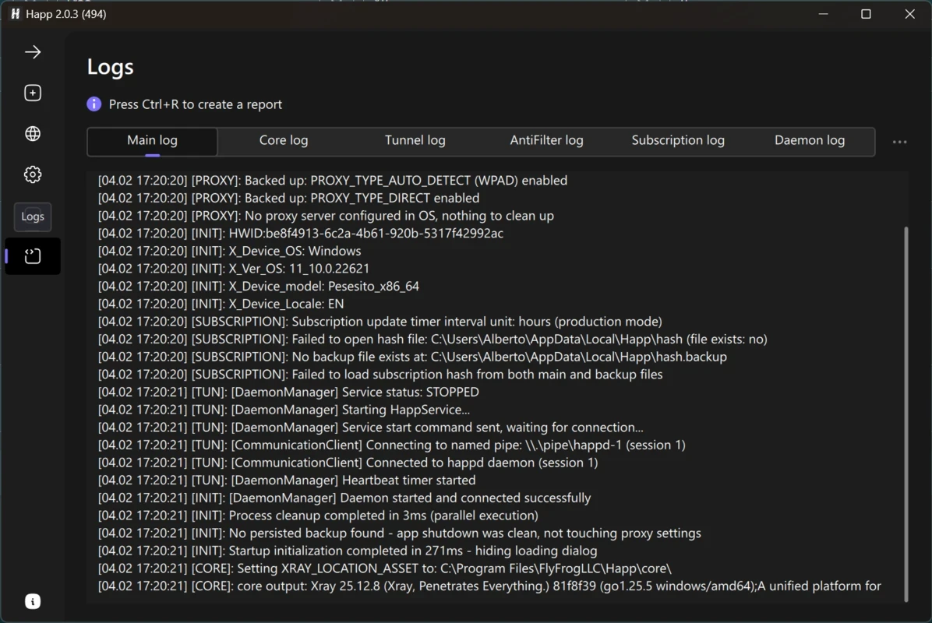
Task: Open the Tunnel log tab
Action: 415,141
